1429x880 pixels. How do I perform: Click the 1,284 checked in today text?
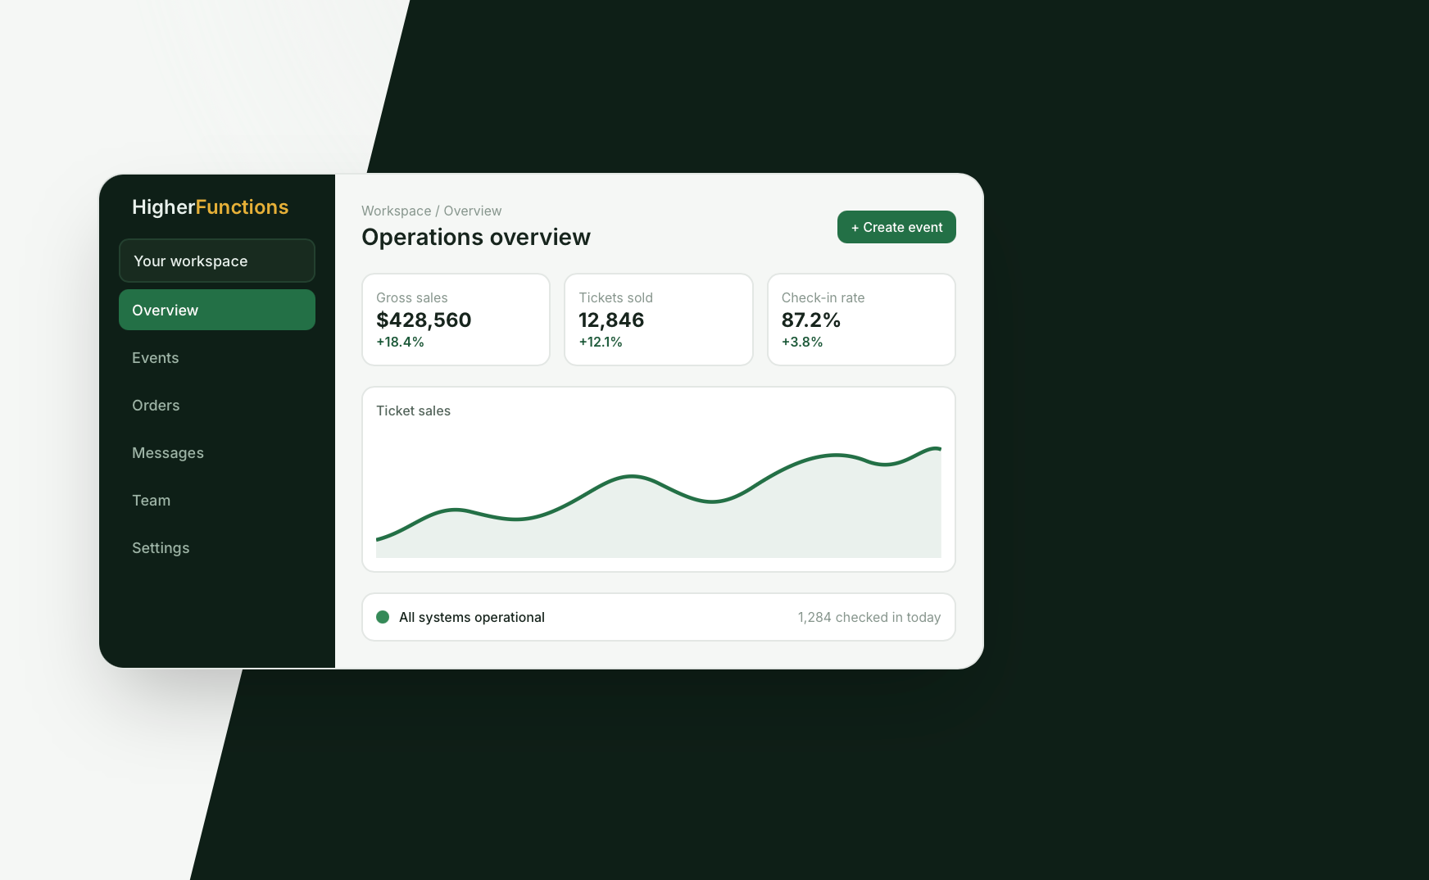click(869, 617)
